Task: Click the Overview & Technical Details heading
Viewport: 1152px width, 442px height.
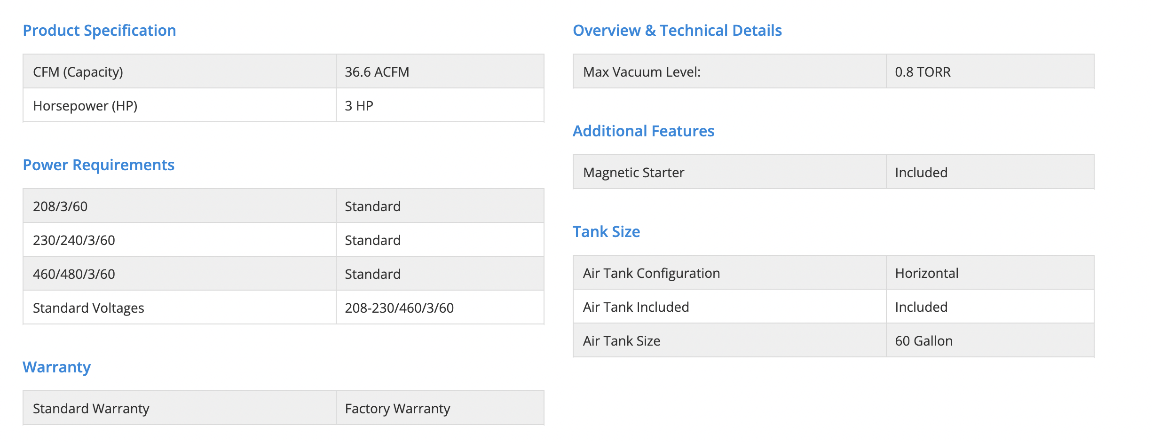Action: [677, 31]
